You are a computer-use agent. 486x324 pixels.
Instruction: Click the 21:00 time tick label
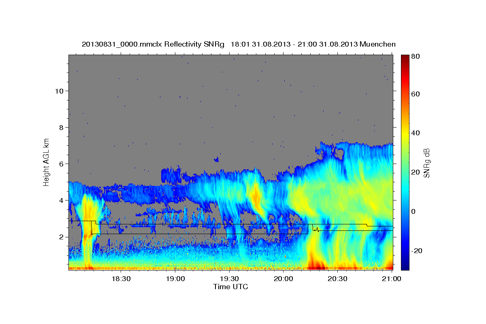[392, 279]
